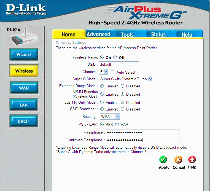Disable 802.11g Only Mode

[x=123, y=103]
